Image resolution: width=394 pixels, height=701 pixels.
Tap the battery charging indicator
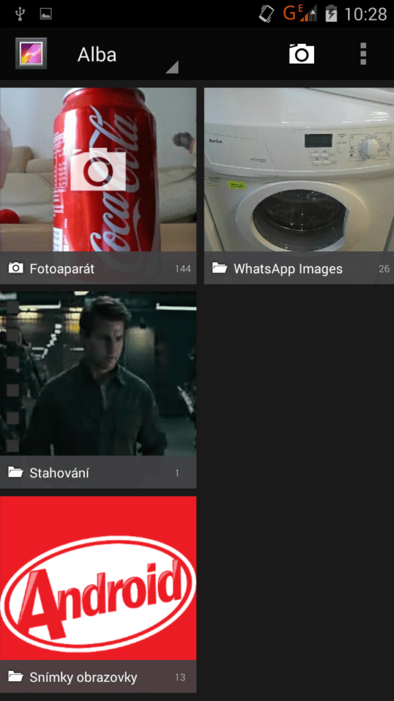pyautogui.click(x=331, y=14)
